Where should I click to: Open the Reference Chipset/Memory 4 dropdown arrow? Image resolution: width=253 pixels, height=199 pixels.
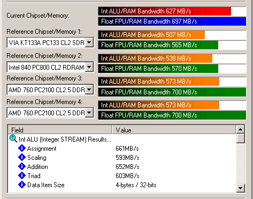click(89, 113)
